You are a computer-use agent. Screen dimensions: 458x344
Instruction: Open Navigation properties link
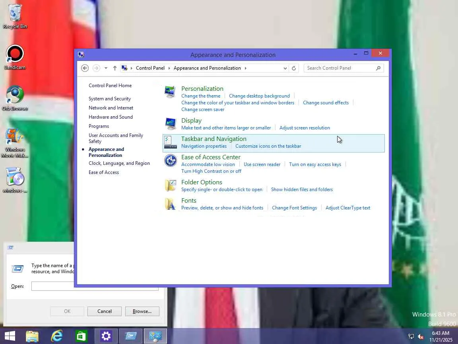[x=204, y=146]
